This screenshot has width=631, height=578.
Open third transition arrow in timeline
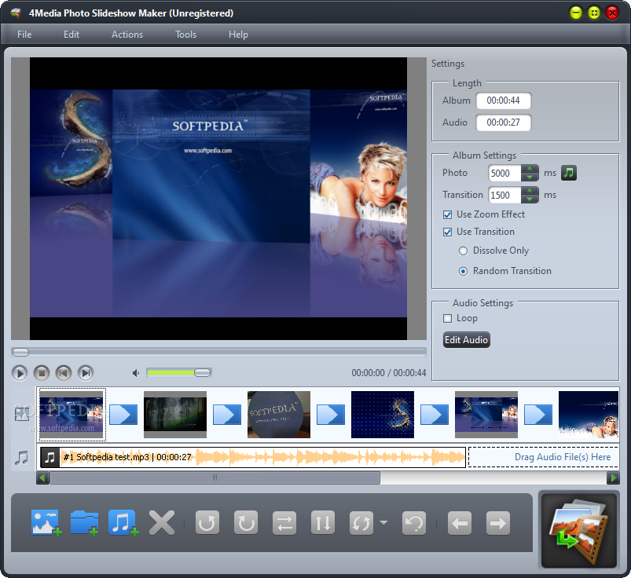[331, 415]
